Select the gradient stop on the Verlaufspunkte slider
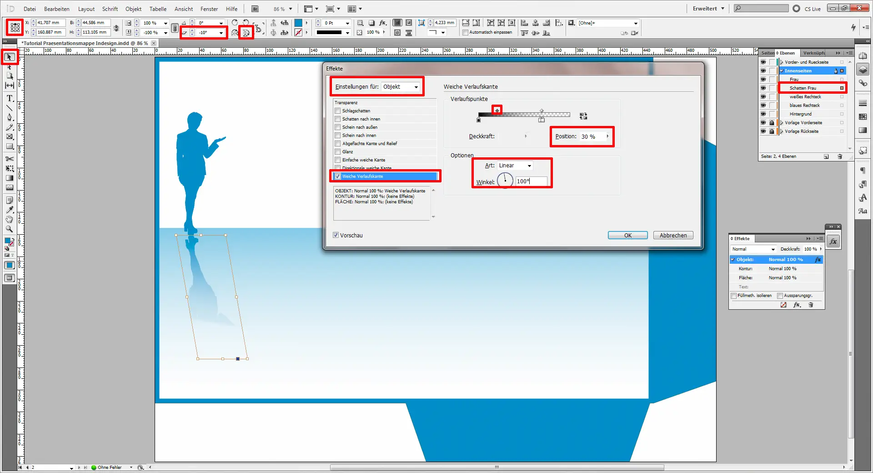 pyautogui.click(x=497, y=110)
